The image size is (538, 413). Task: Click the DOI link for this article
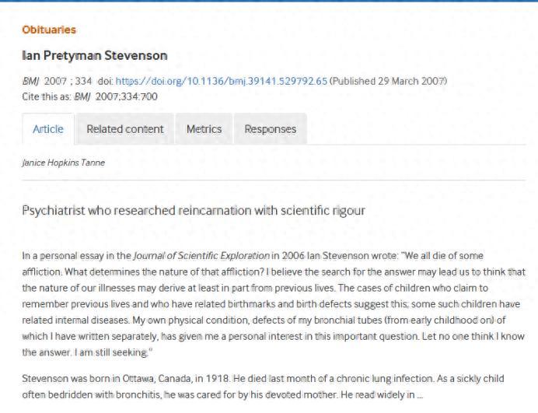pos(221,81)
